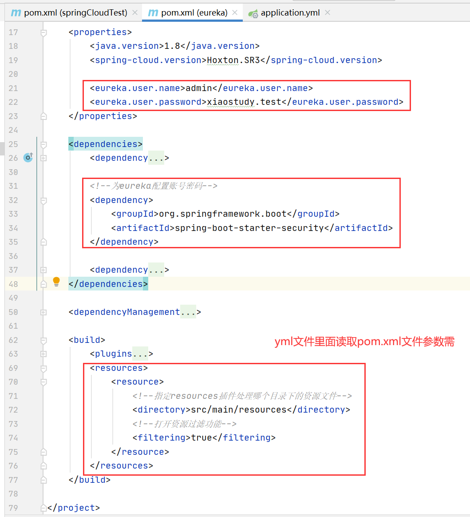Click fold end marker at line 75

[x=43, y=452]
